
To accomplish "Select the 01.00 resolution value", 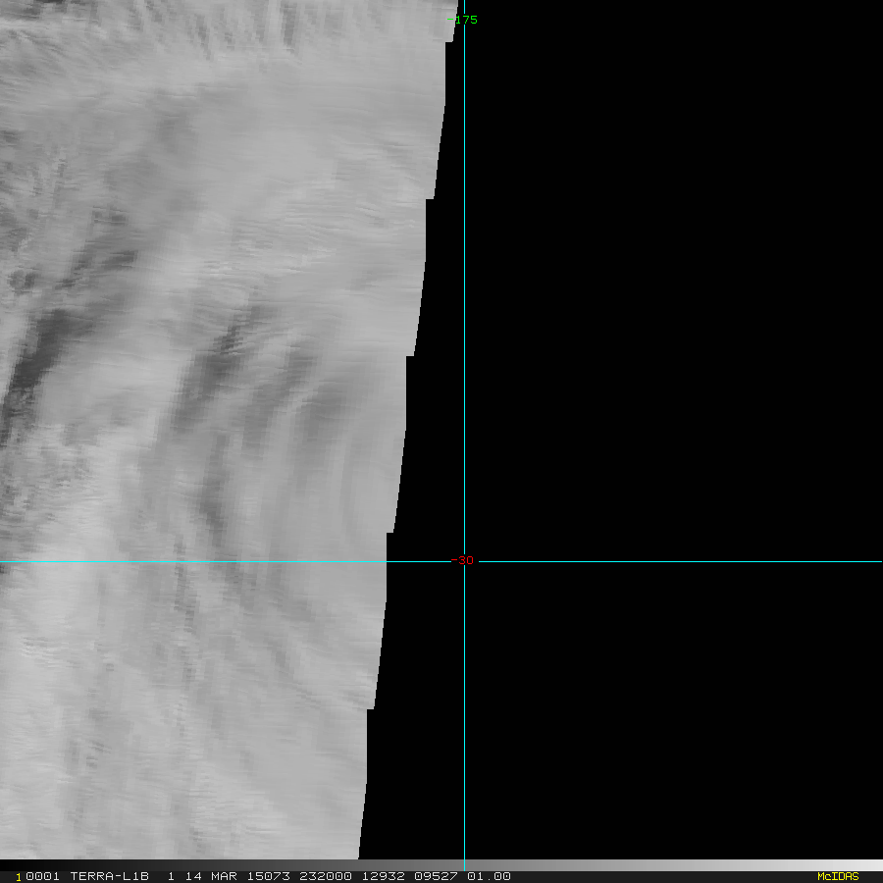I will [x=489, y=876].
